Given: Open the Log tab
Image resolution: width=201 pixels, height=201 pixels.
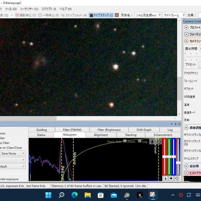Looking at the screenshot, I should [170, 130].
